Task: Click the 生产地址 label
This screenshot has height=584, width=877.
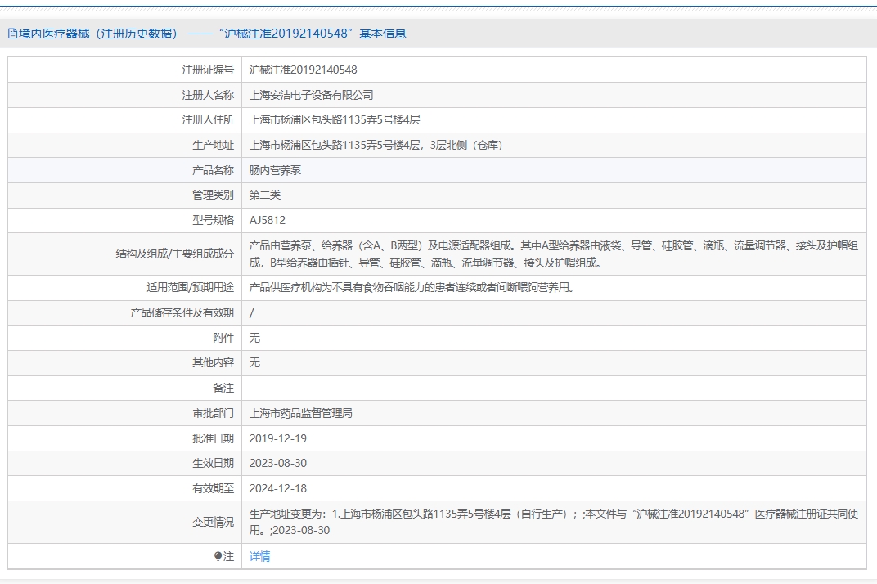Action: click(x=213, y=146)
